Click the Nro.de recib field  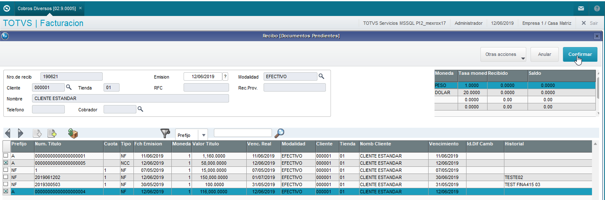(x=72, y=76)
